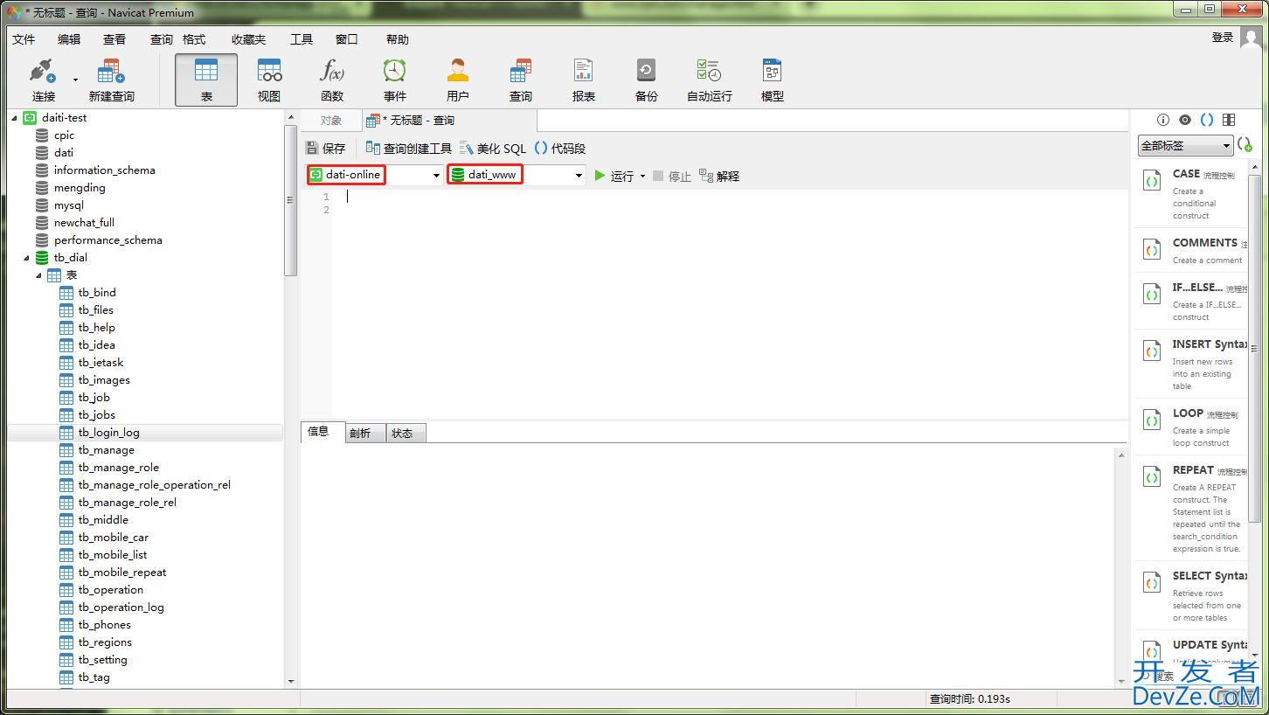Image resolution: width=1269 pixels, height=715 pixels.
Task: Click the add new snippet icon
Action: (1245, 145)
